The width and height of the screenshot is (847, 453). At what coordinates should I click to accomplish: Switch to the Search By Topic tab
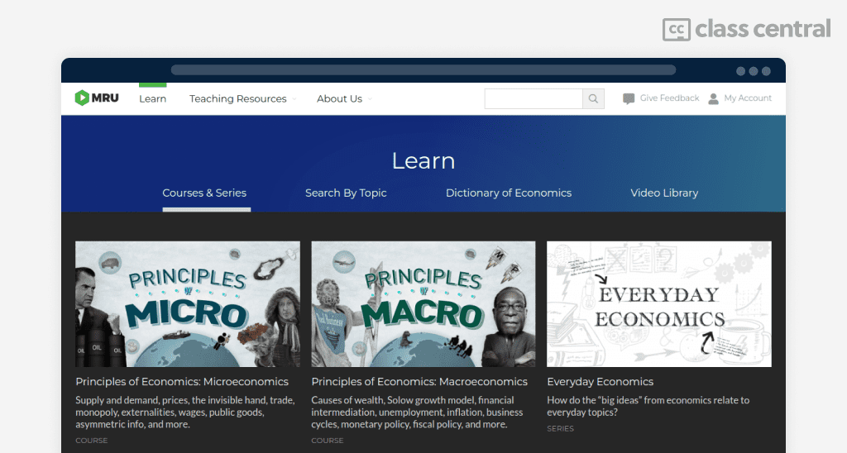tap(346, 193)
